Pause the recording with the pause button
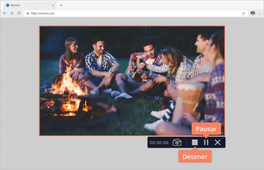The image size is (264, 170). (206, 143)
